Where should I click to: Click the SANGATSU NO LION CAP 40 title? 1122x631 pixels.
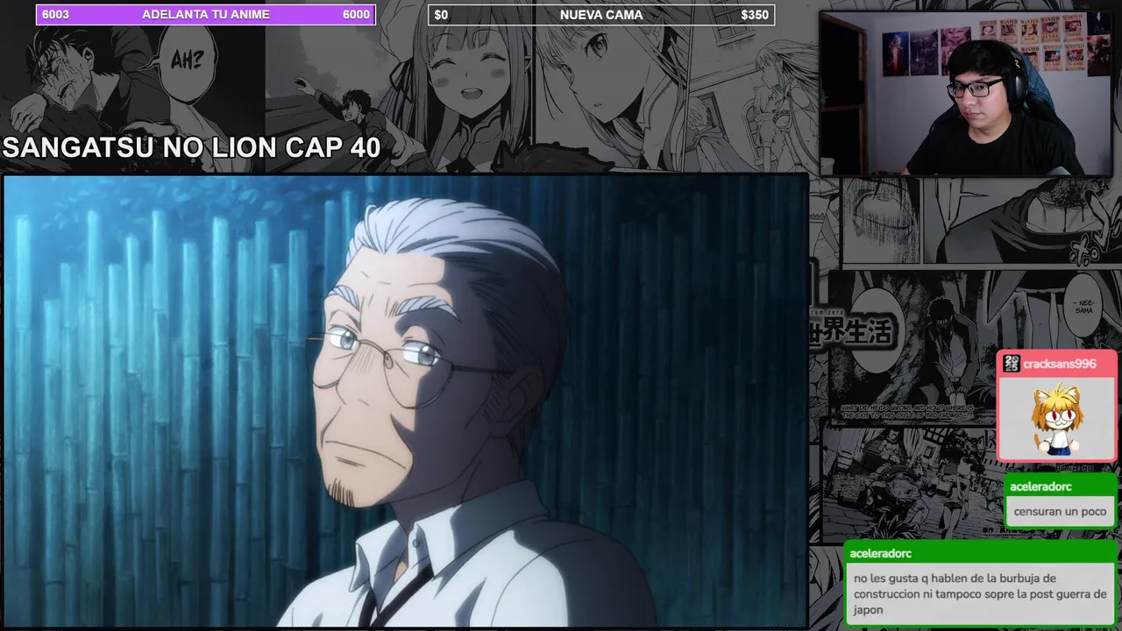[191, 148]
